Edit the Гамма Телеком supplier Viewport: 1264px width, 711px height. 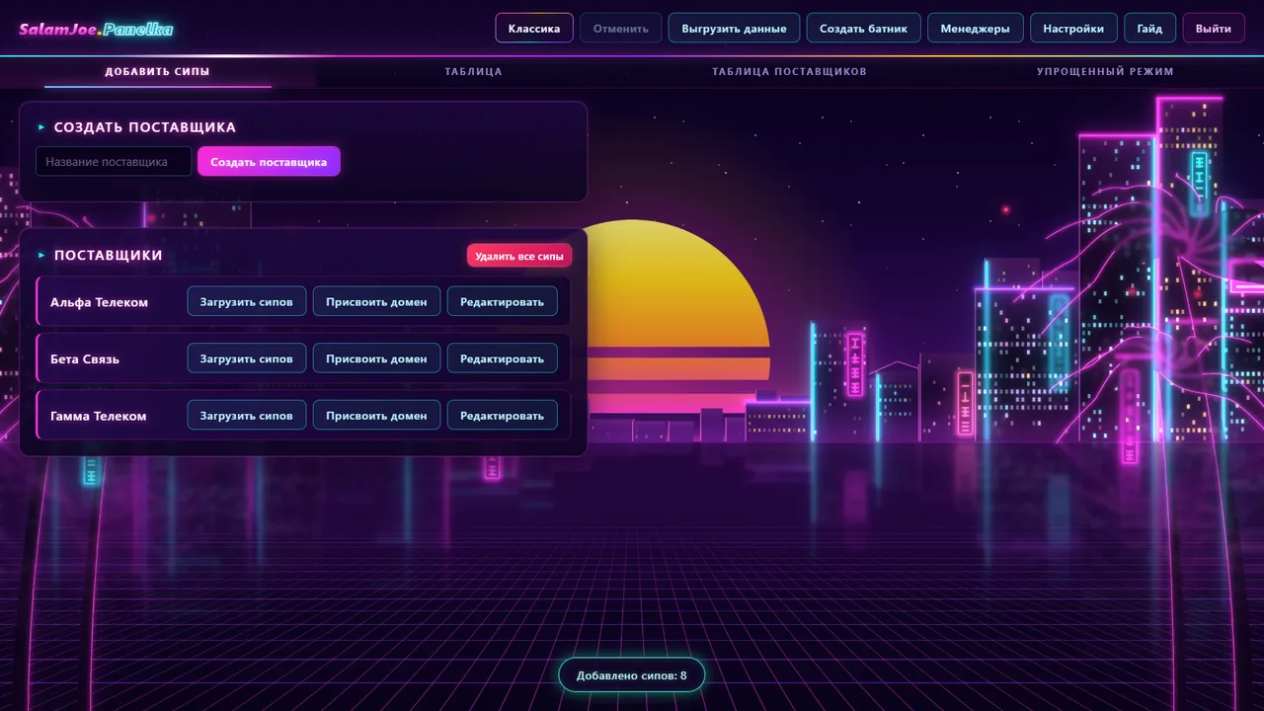[x=502, y=416]
